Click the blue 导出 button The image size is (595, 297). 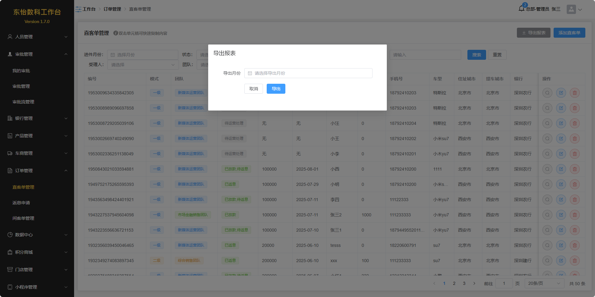tap(276, 89)
